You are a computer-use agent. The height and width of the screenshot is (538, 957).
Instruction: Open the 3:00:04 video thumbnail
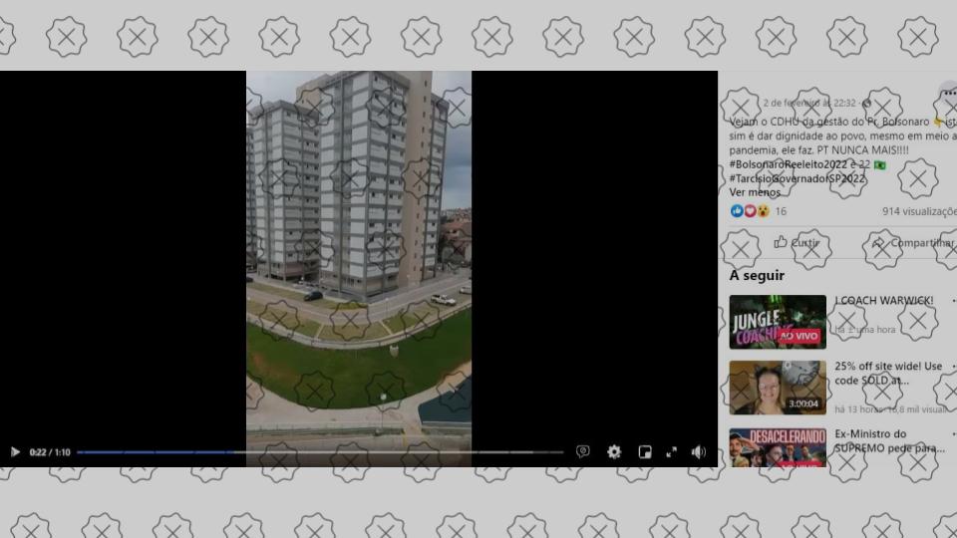(x=778, y=388)
